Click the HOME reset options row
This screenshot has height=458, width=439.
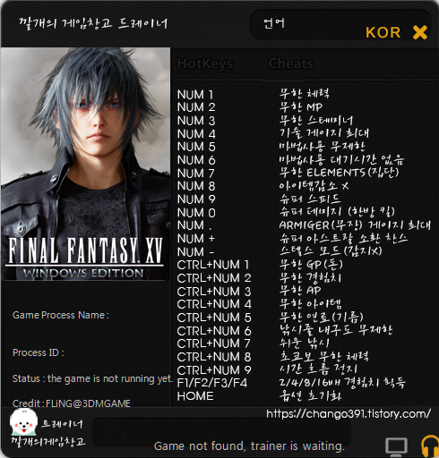pos(304,396)
